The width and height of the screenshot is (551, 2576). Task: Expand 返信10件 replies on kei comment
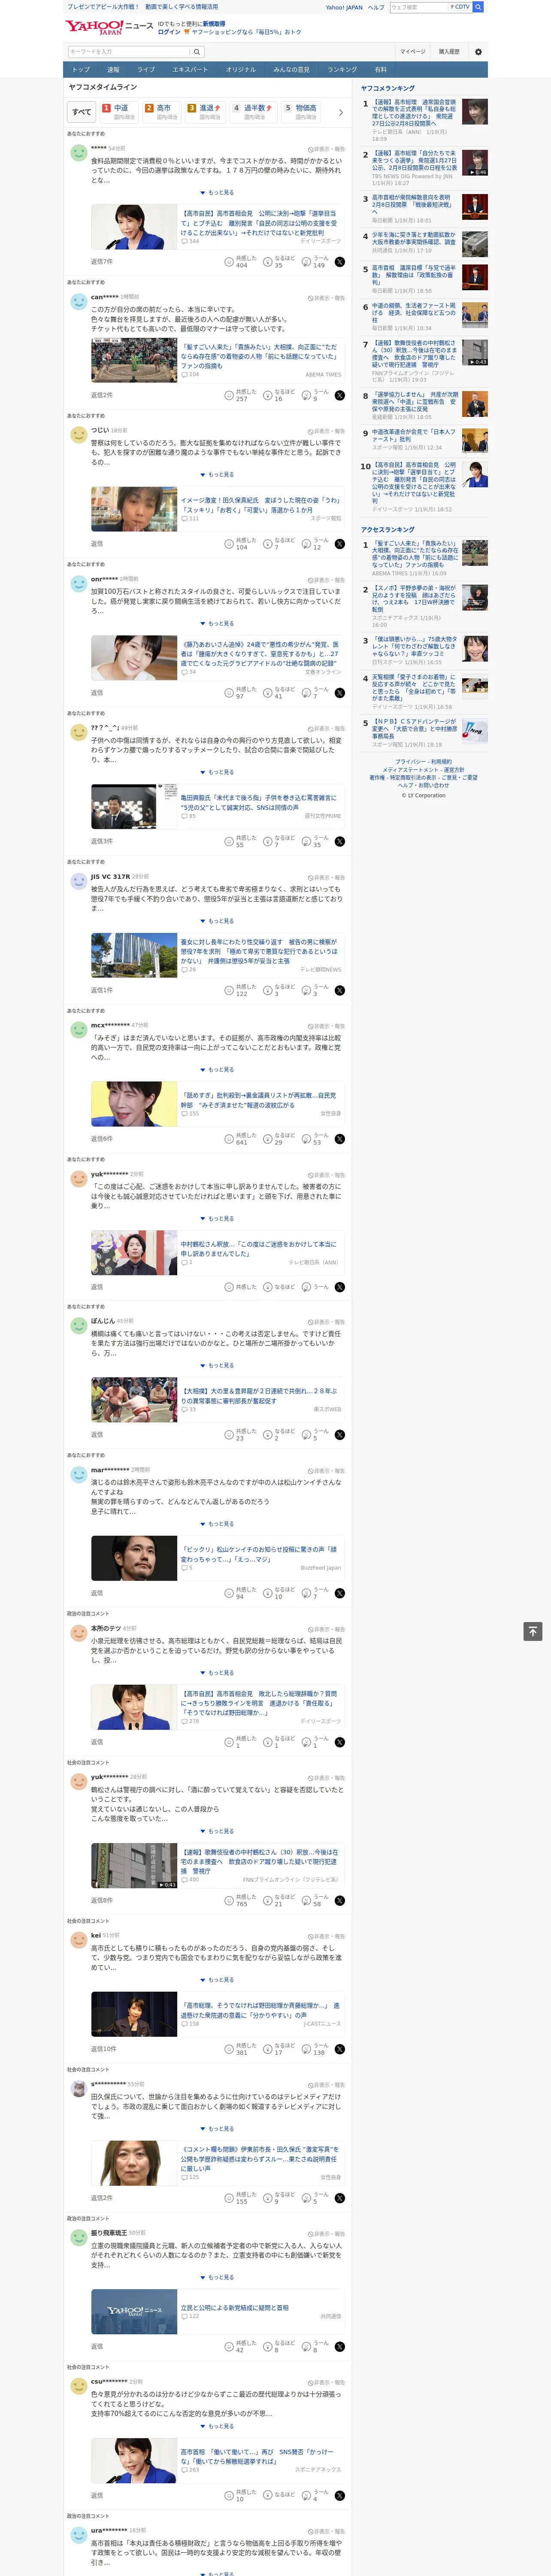coord(103,2049)
